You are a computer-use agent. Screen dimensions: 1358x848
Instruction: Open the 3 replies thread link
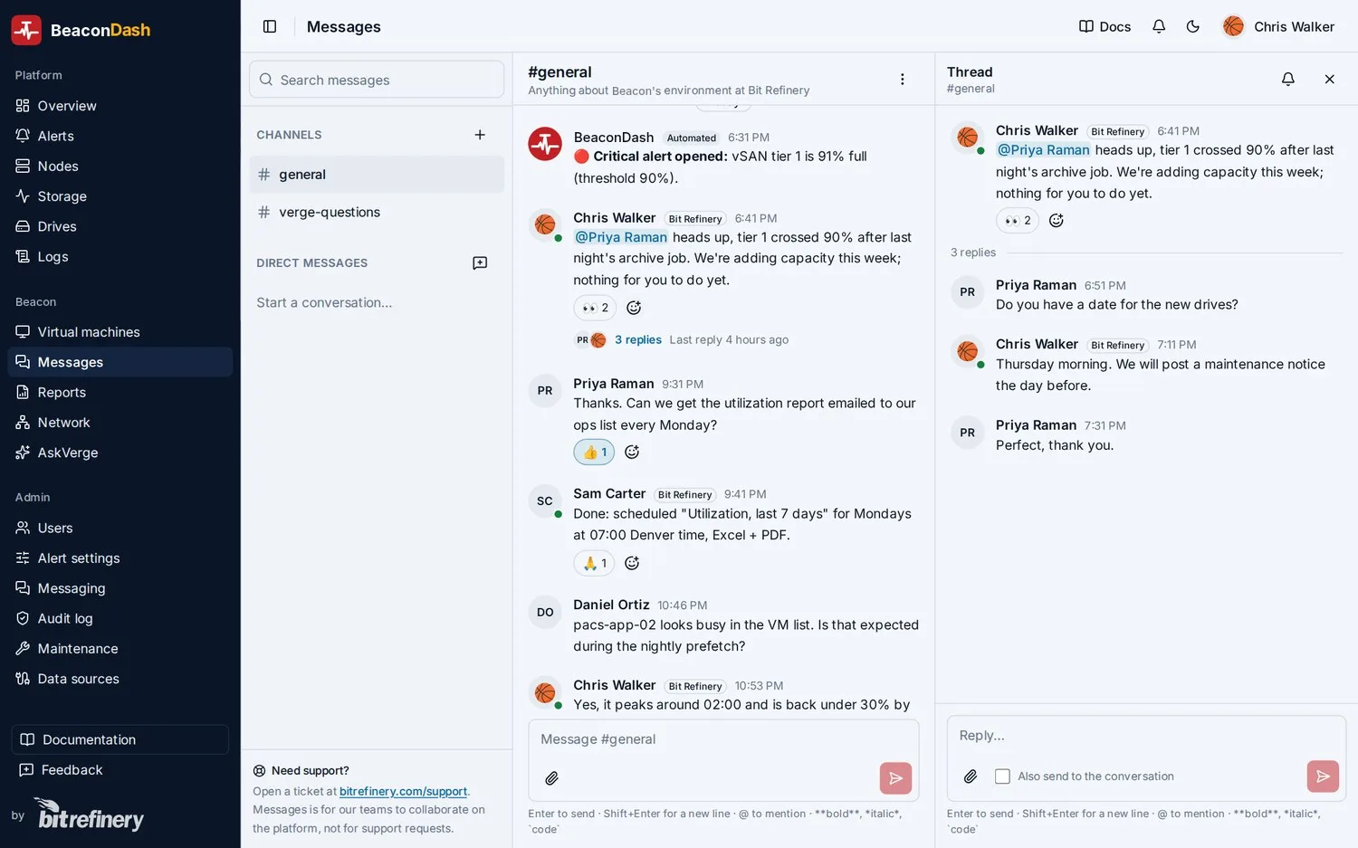click(638, 340)
